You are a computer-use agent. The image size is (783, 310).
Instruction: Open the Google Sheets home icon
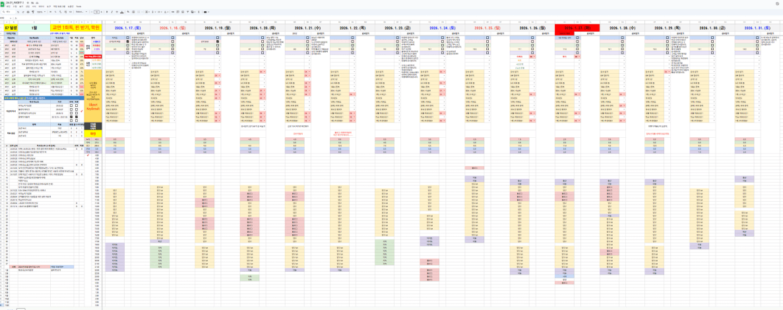coord(3,4)
